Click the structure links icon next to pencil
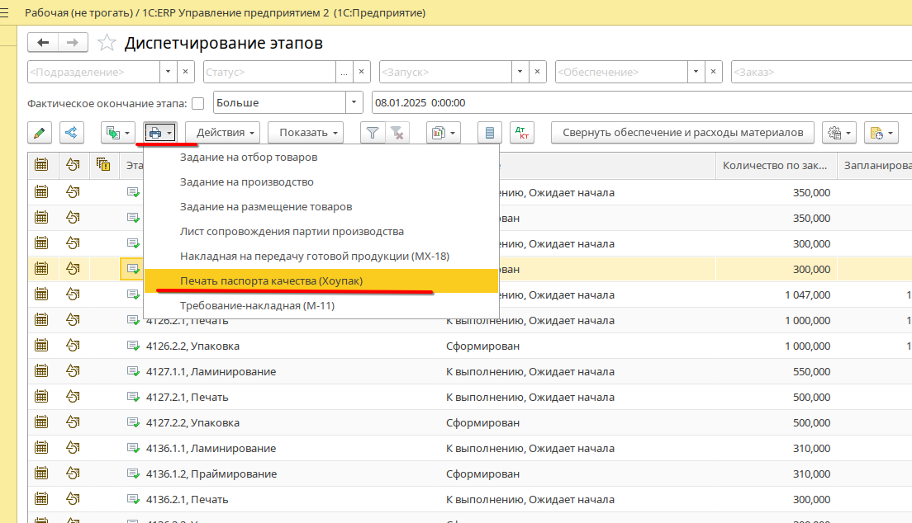Viewport: 912px width, 523px height. point(72,132)
